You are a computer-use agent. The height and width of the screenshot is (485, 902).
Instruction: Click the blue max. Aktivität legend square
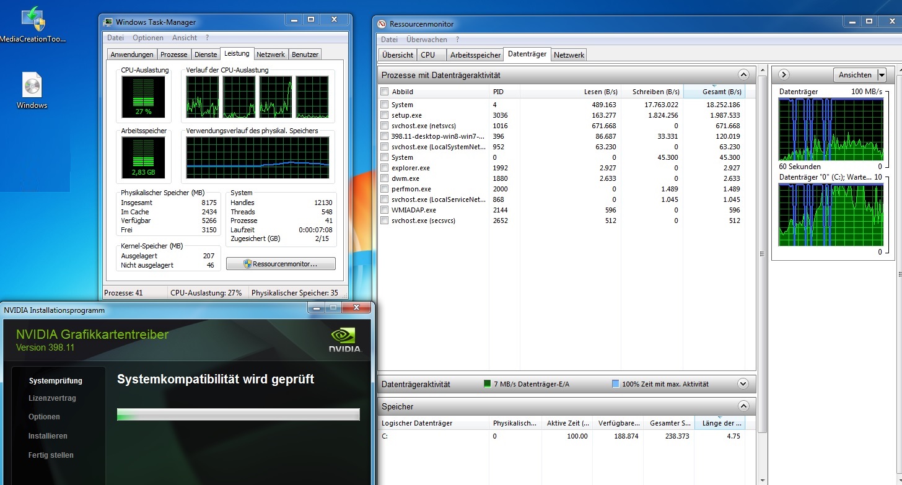[x=615, y=384]
